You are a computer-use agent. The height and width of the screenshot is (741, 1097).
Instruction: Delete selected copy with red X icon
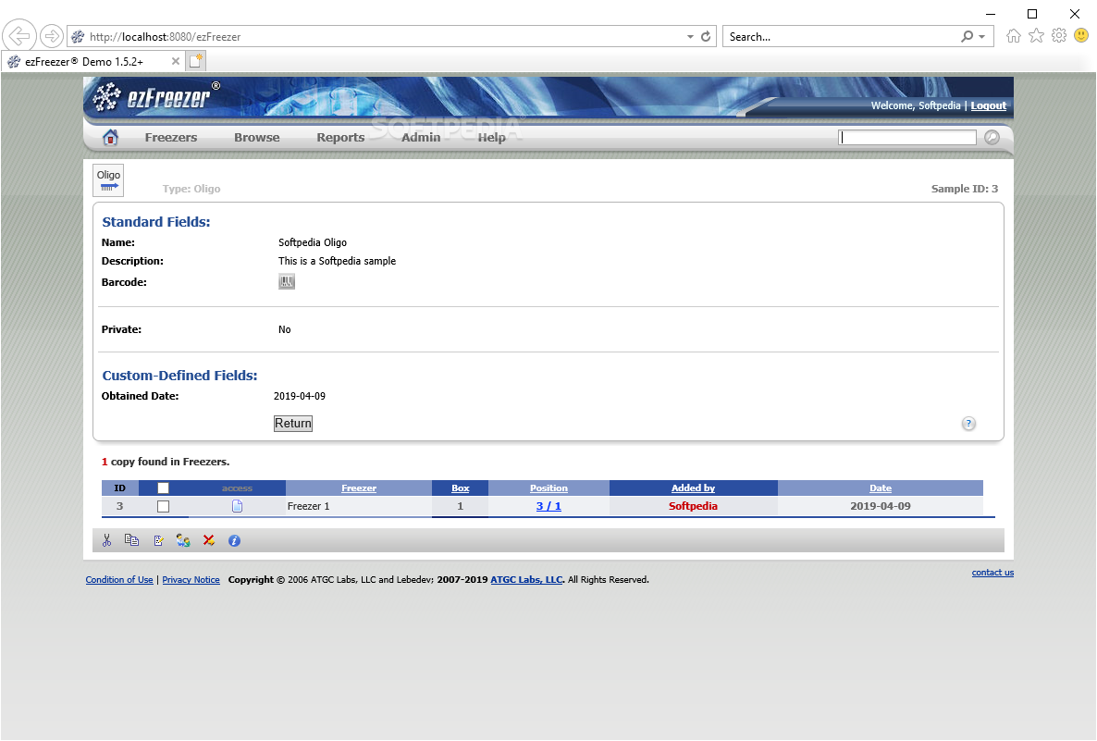click(x=208, y=540)
